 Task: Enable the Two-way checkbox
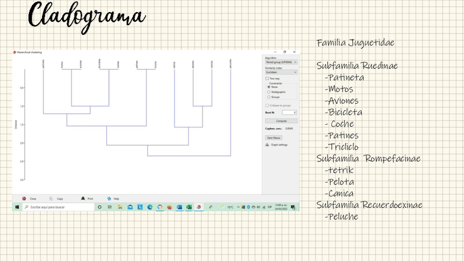(267, 78)
